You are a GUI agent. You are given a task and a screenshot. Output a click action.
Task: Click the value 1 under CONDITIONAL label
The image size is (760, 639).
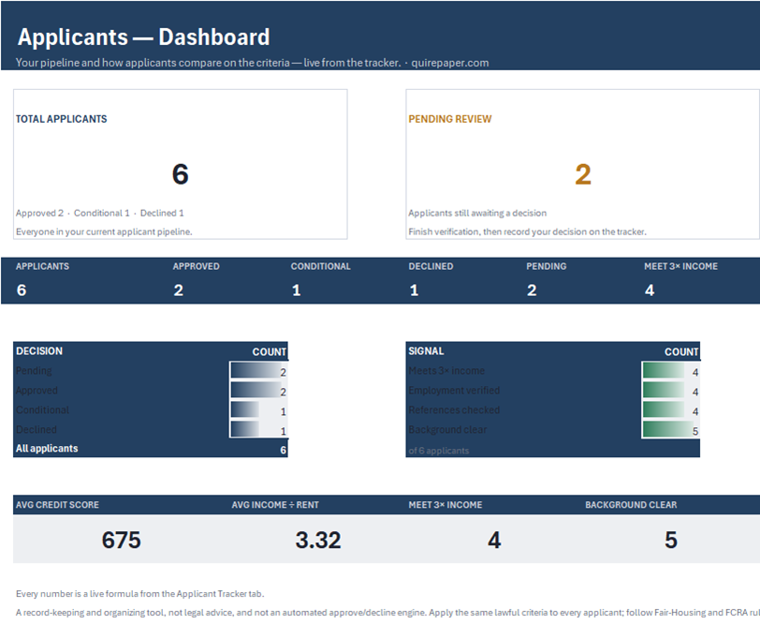point(296,290)
